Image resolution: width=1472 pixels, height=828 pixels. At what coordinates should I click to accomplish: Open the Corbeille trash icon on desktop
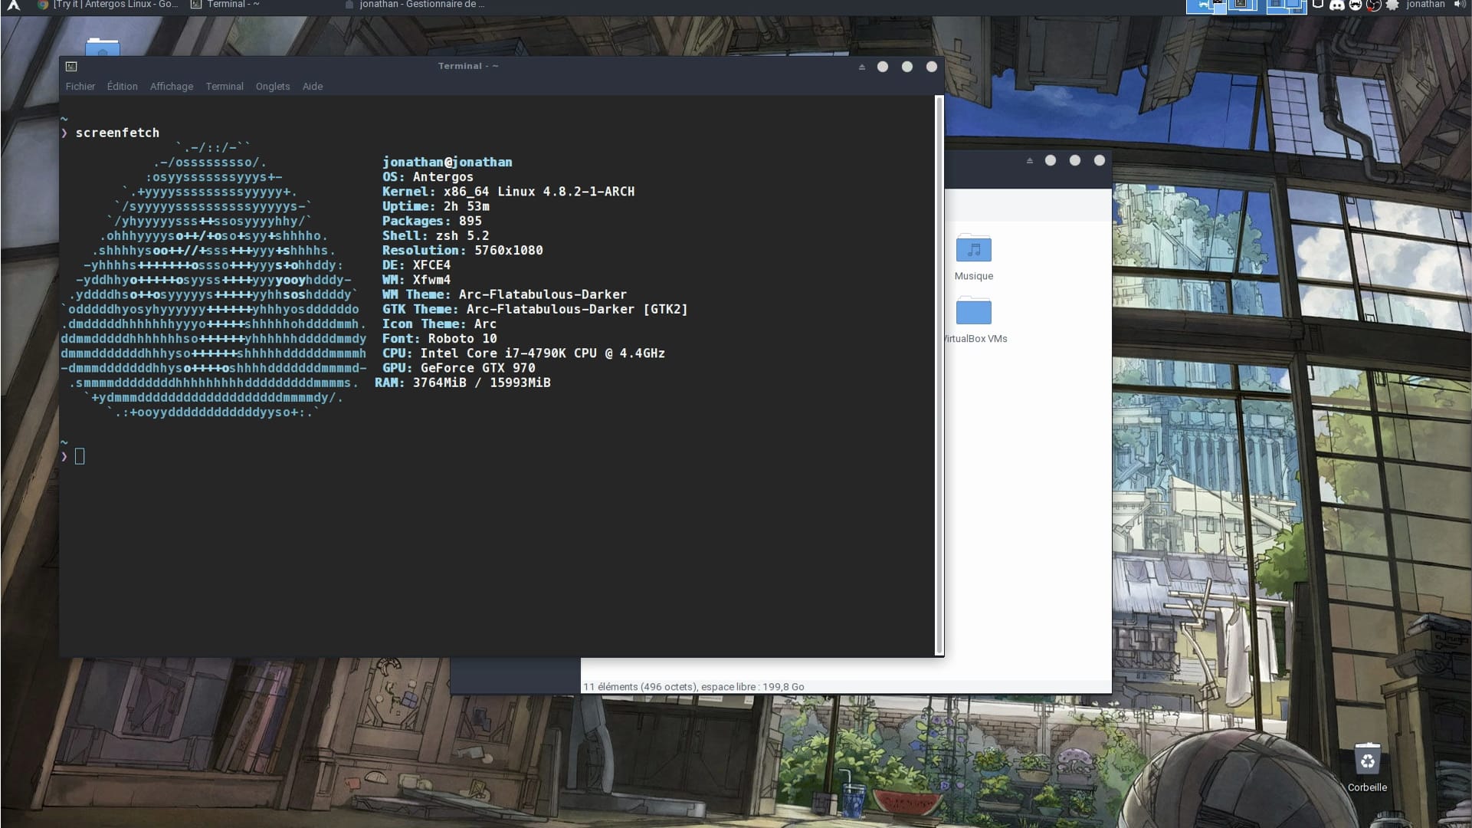point(1367,767)
